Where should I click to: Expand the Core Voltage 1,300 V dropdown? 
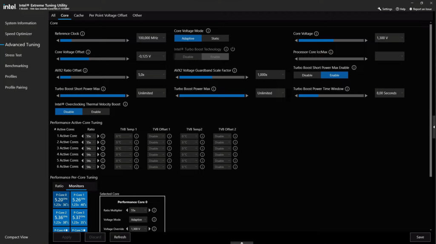(389, 38)
